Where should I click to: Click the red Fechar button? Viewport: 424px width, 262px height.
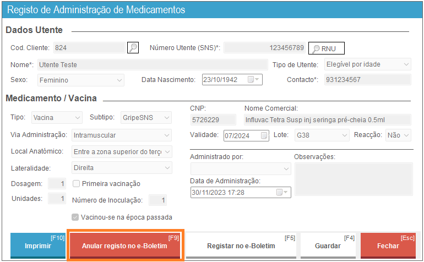(388, 245)
